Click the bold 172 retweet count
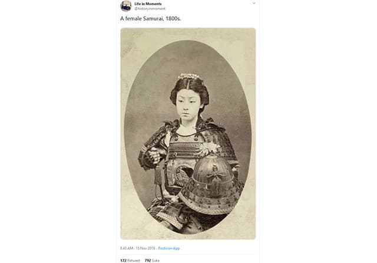This screenshot has height=263, width=377. tap(123, 261)
